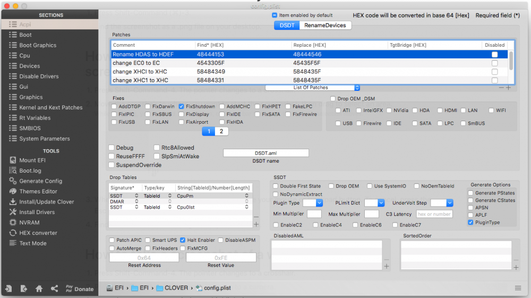Click the Generate Config gear icon
This screenshot has height=298, width=531.
[13, 181]
